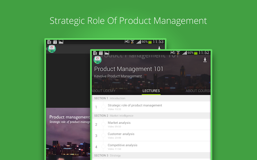257x160 pixels.
Task: Open lecture Strategic role of product management
Action: tap(151, 107)
